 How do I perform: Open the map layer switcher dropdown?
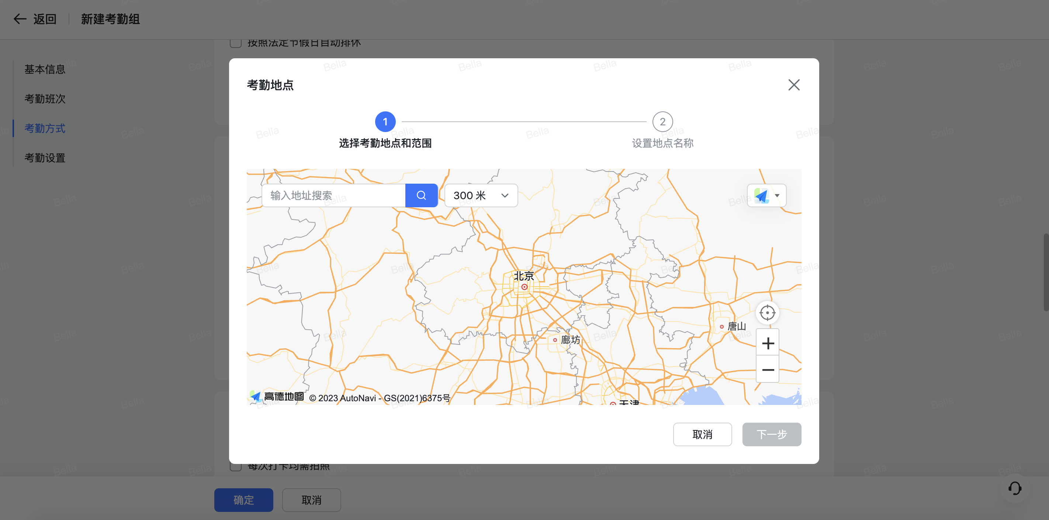pos(766,195)
